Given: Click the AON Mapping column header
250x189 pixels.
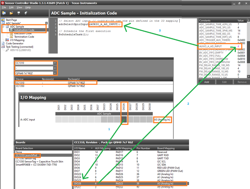Looking at the screenshot, I should point(124,148).
